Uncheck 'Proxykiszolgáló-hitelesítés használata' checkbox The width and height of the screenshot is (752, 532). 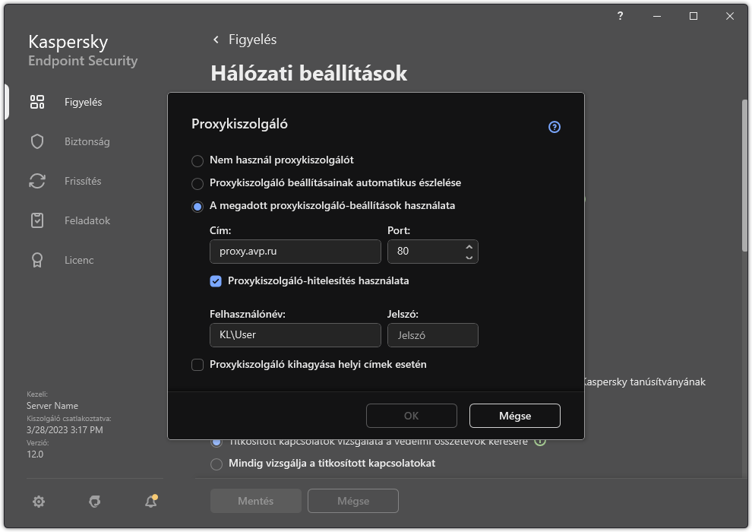(x=216, y=281)
